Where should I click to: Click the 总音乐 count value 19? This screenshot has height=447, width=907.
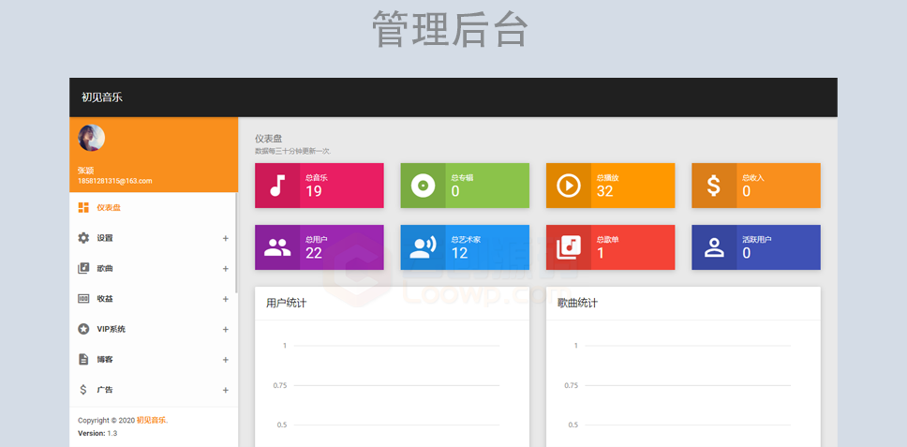point(314,191)
